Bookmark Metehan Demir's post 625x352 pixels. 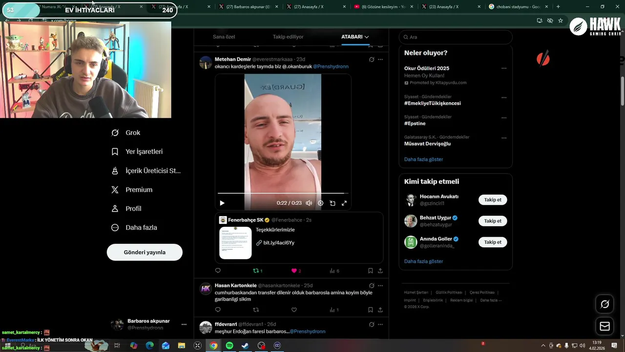(x=371, y=270)
